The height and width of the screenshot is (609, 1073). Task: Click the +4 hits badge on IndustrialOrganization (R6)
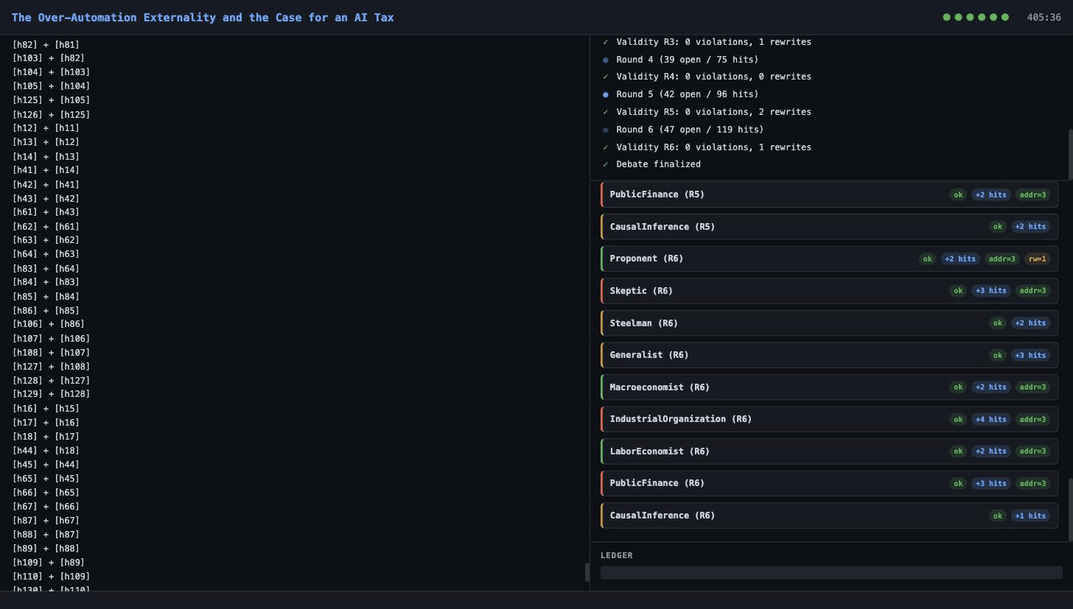click(x=990, y=419)
